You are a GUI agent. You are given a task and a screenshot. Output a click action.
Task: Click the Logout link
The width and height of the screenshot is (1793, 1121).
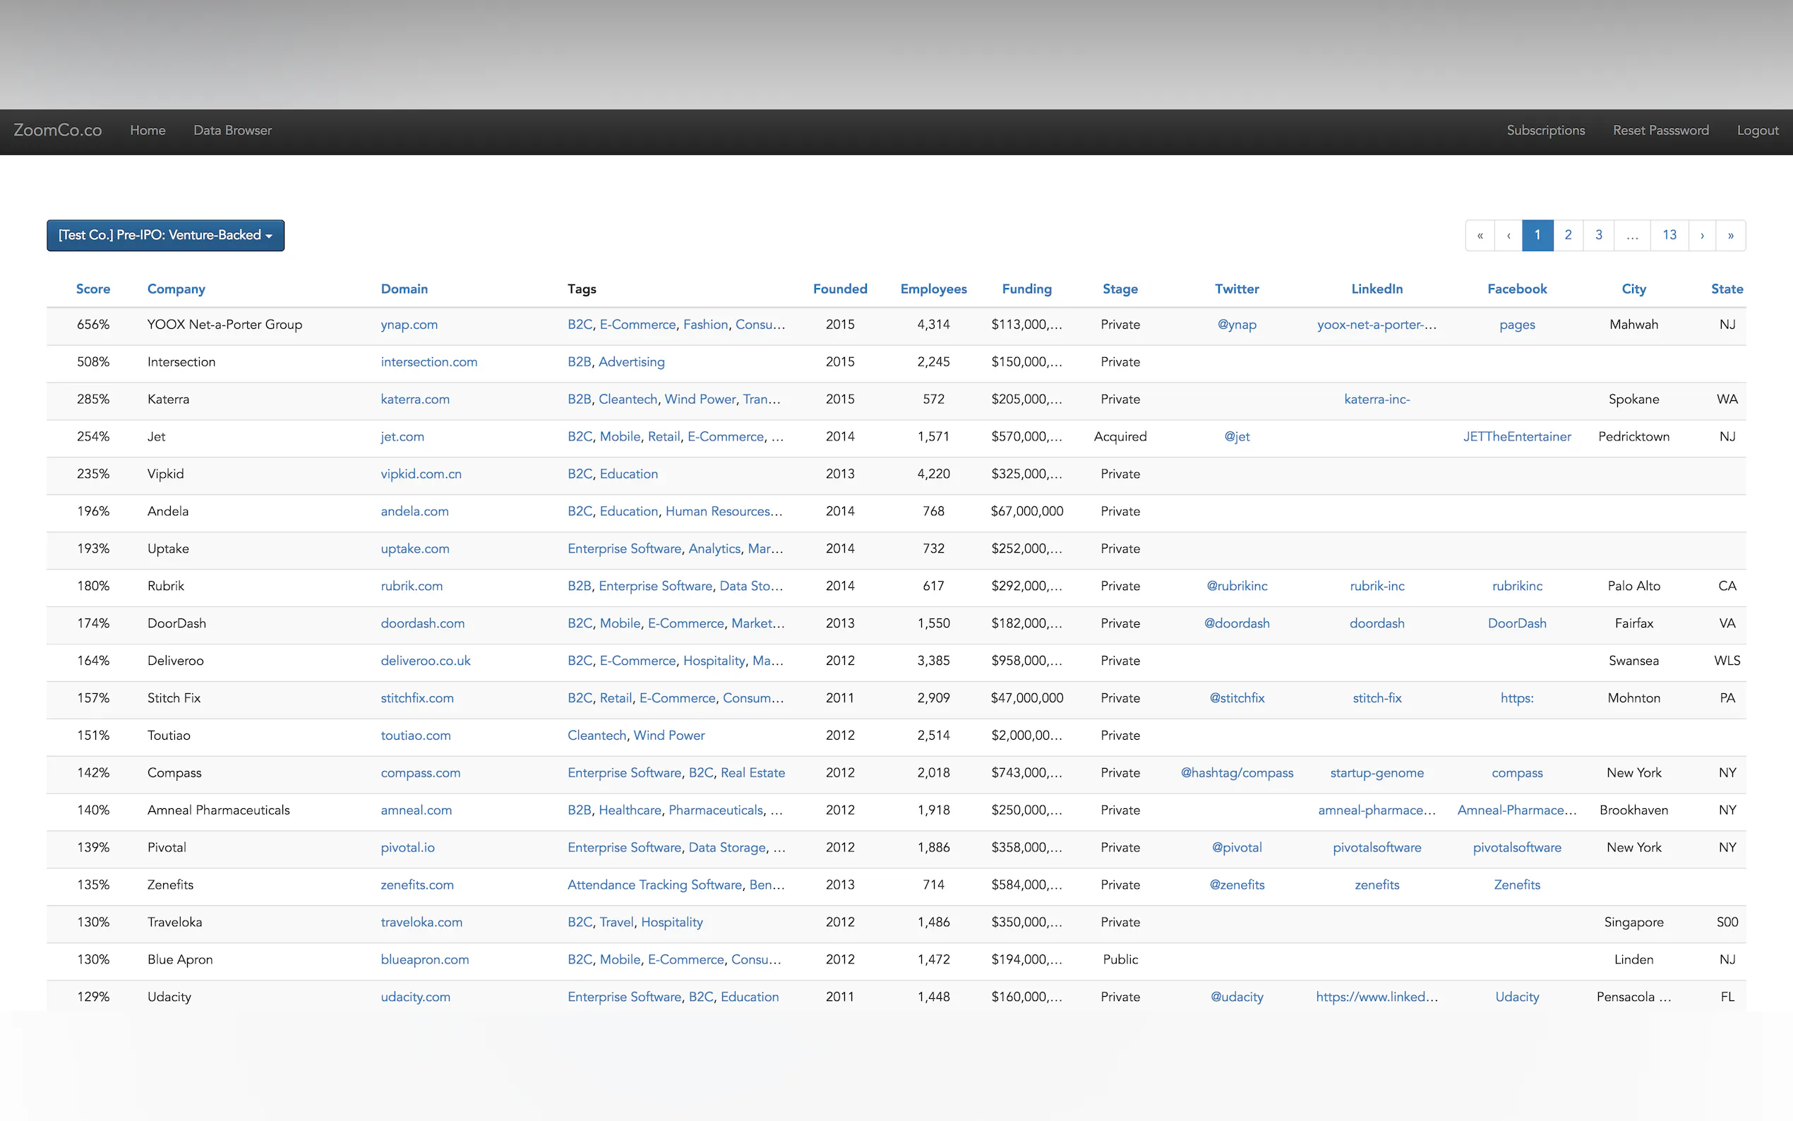(1758, 131)
